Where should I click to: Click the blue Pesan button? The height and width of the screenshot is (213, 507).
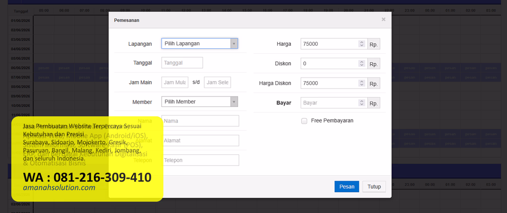click(x=346, y=187)
